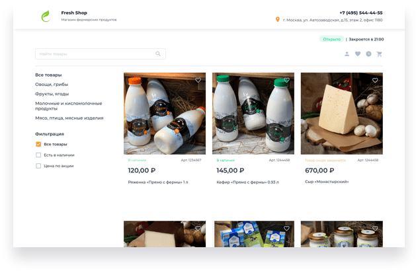Uncheck the Все товары filter checkbox
Viewport: 418px width, 271px height.
click(x=38, y=144)
